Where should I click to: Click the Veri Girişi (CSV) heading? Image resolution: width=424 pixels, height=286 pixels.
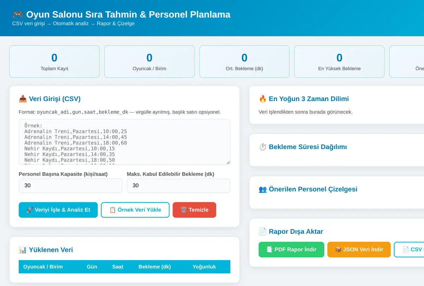coord(55,99)
